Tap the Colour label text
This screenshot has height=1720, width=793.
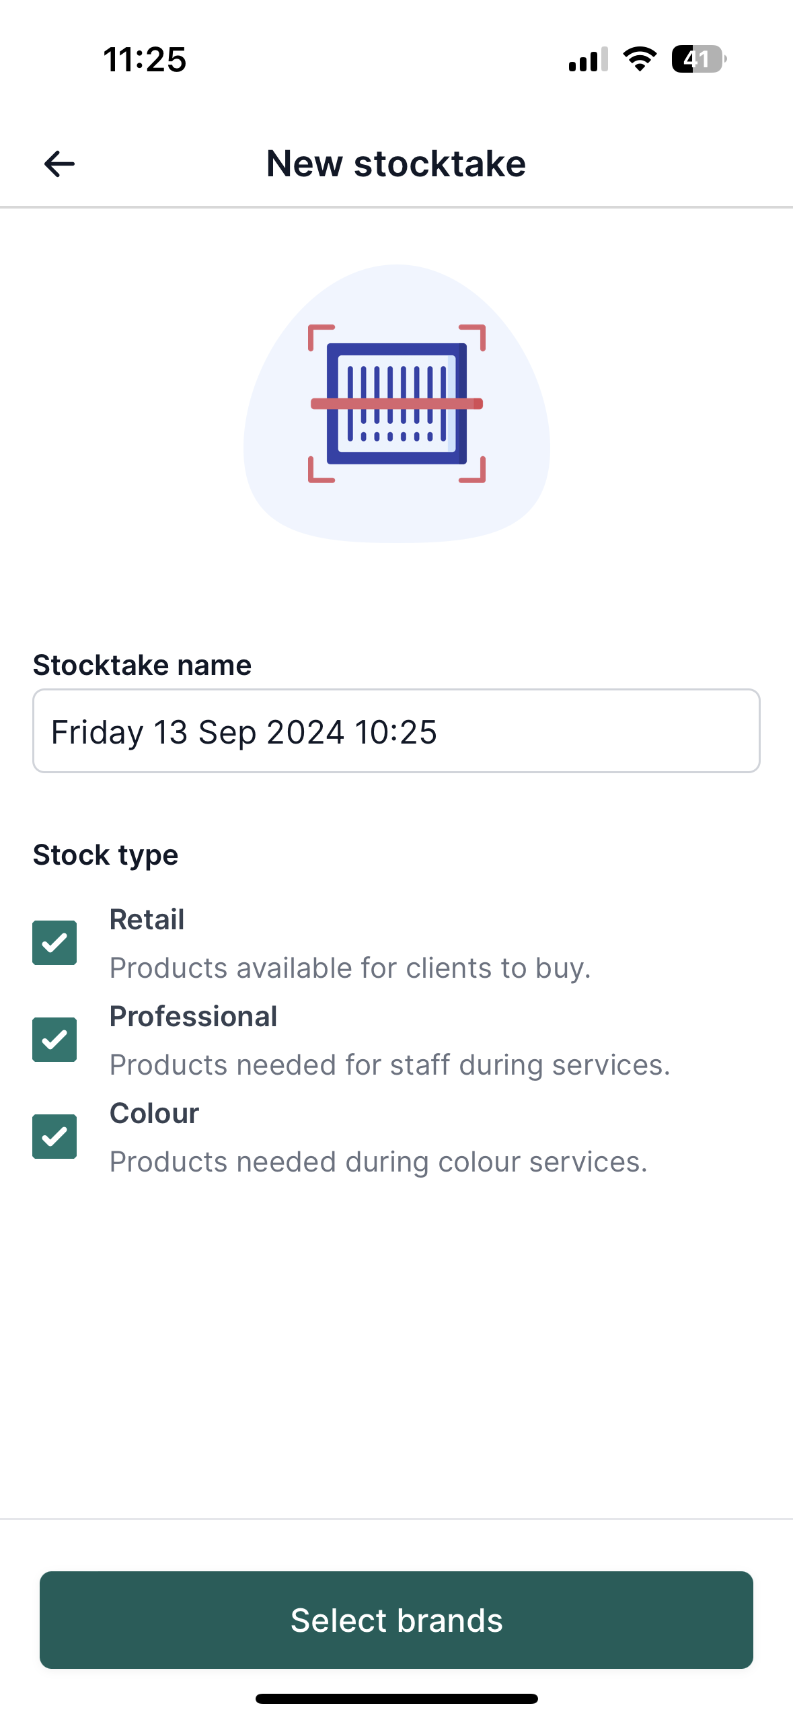pos(154,1113)
